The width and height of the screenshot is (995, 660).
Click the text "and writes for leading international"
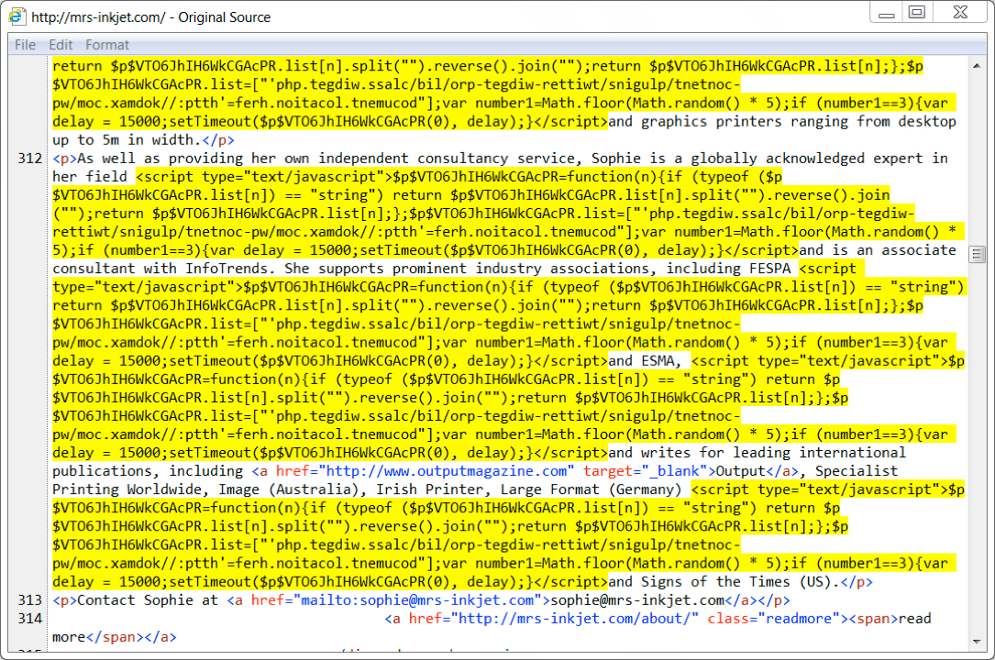(x=757, y=453)
